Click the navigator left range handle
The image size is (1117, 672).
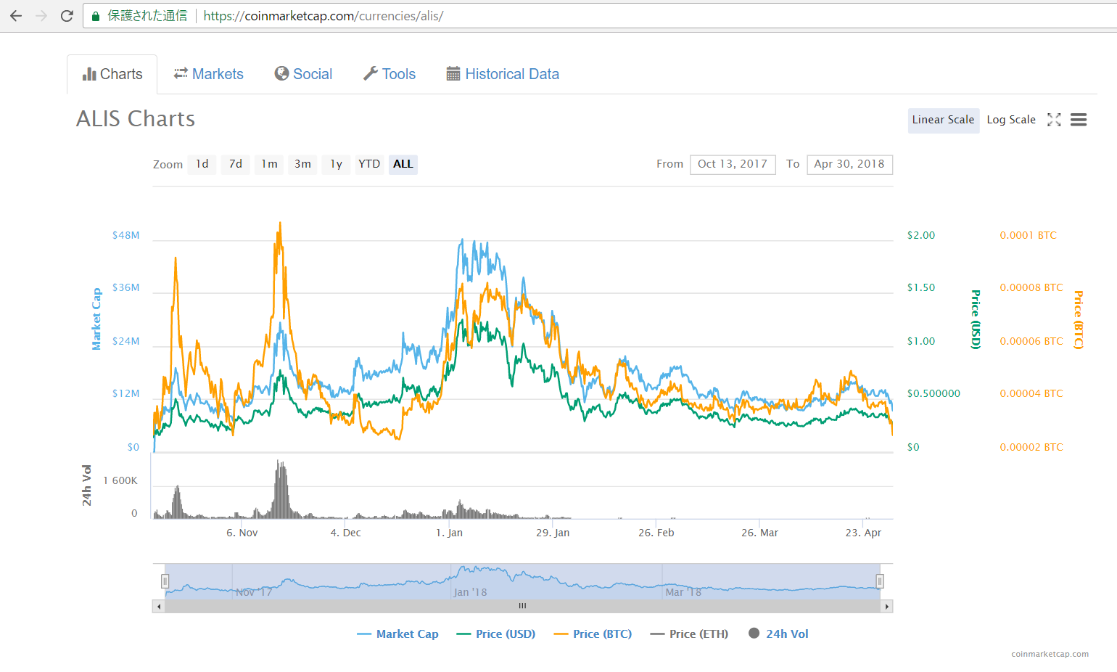165,581
